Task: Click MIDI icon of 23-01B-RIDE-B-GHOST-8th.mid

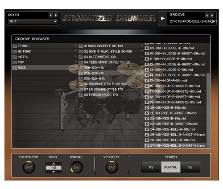Action: pos(147,124)
